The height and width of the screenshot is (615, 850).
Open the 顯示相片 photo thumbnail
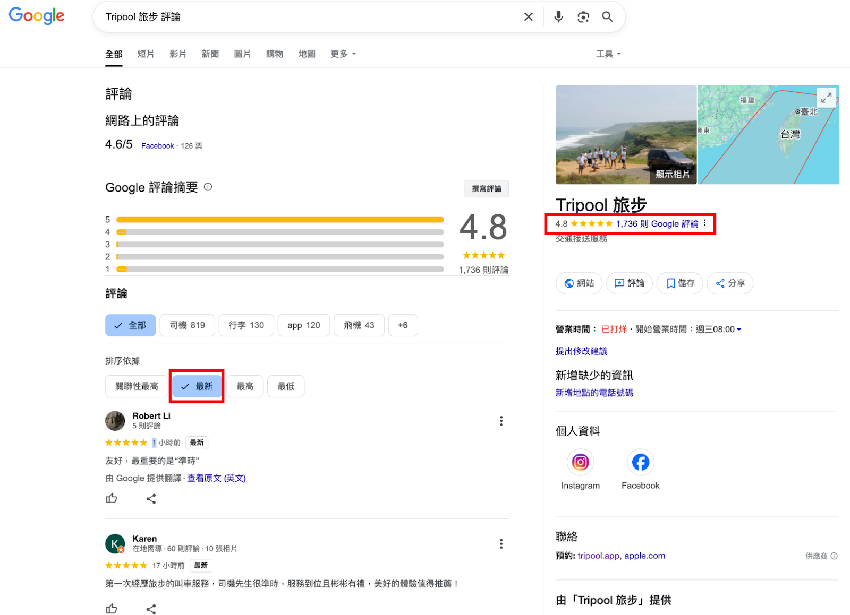(x=626, y=135)
